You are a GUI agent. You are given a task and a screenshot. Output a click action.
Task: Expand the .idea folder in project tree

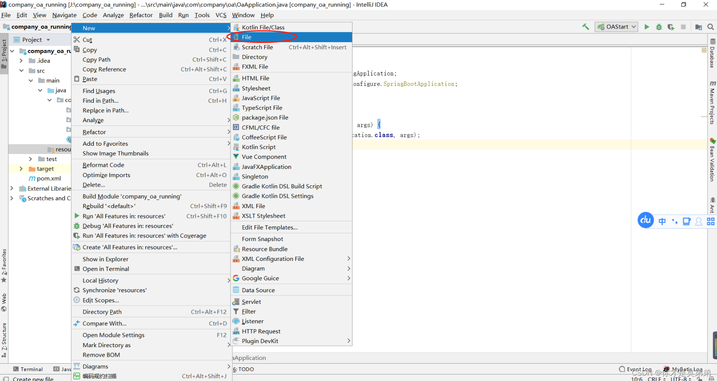(x=21, y=61)
